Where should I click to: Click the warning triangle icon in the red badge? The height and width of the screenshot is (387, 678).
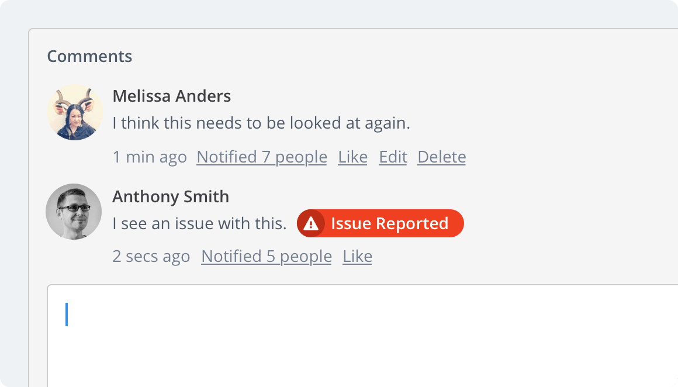coord(310,223)
